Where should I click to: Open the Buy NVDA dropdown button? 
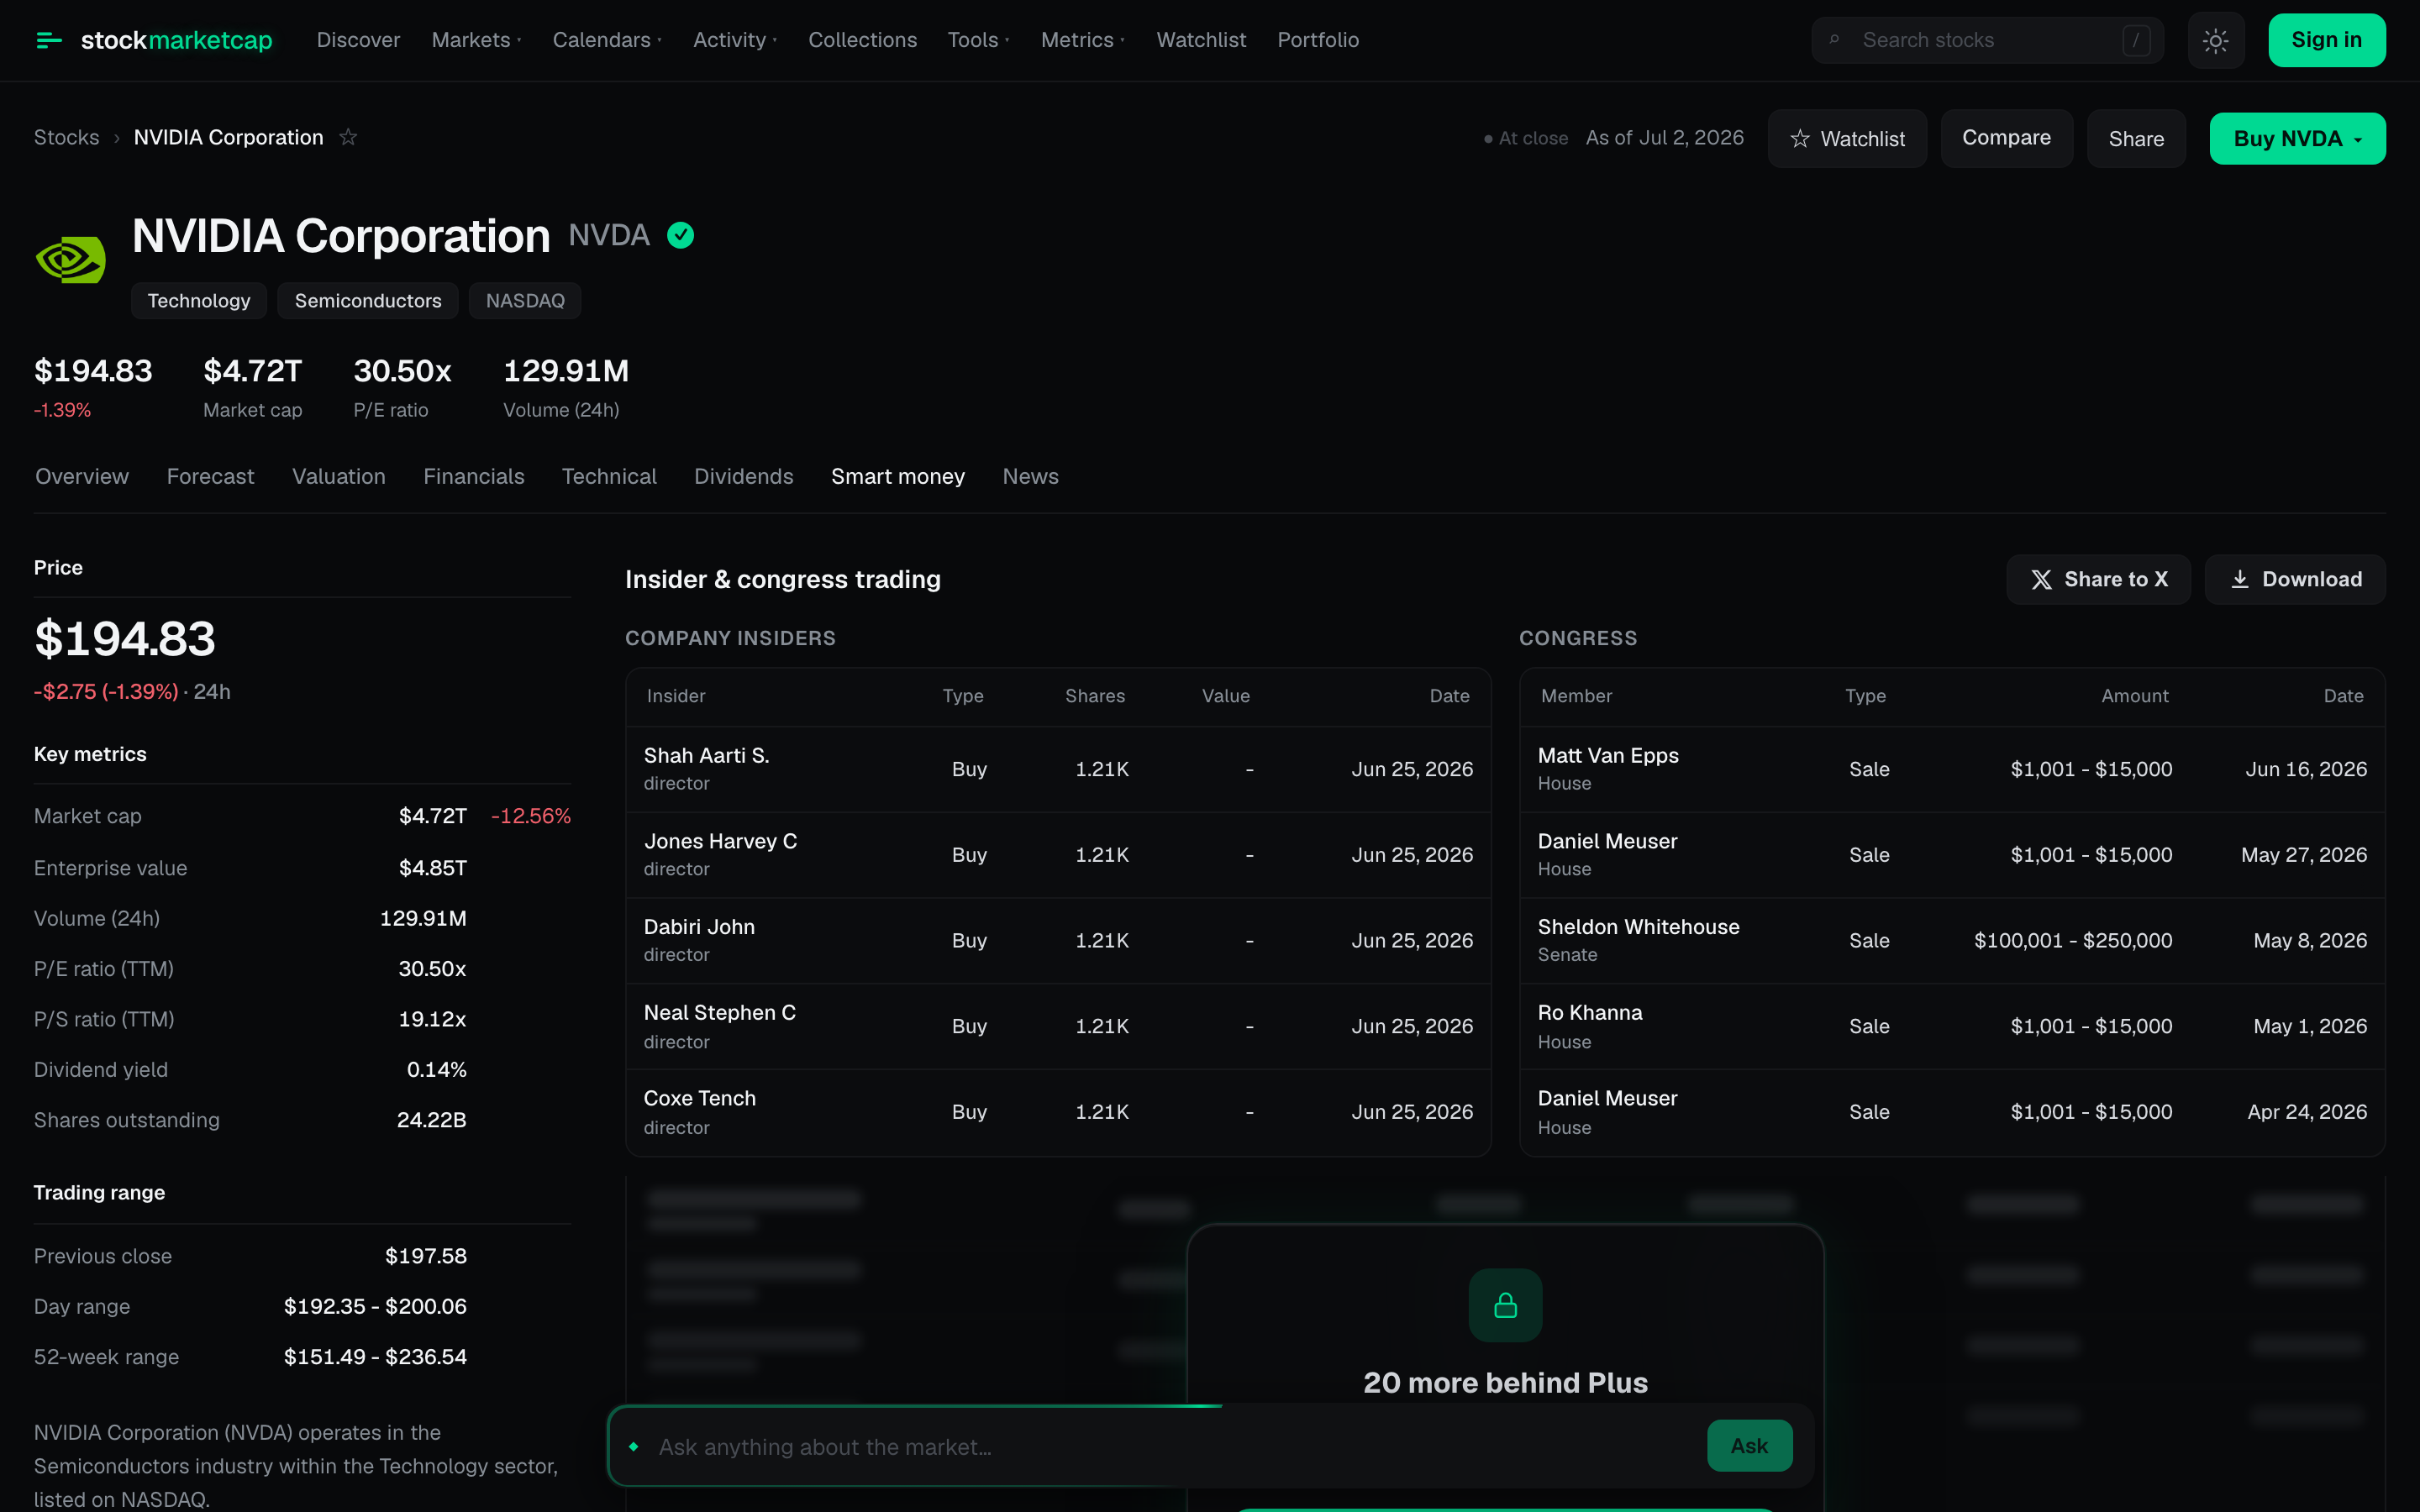pos(2297,138)
